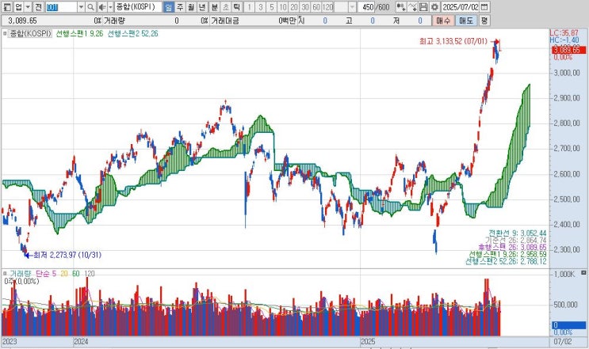
Task: Click the add-indicator dots icon
Action: point(401,7)
